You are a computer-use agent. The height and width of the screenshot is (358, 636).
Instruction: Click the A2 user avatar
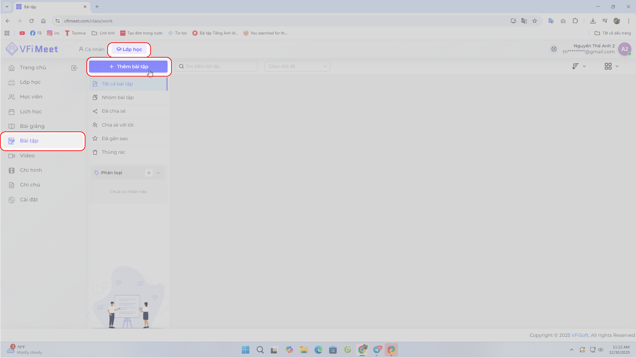point(624,49)
